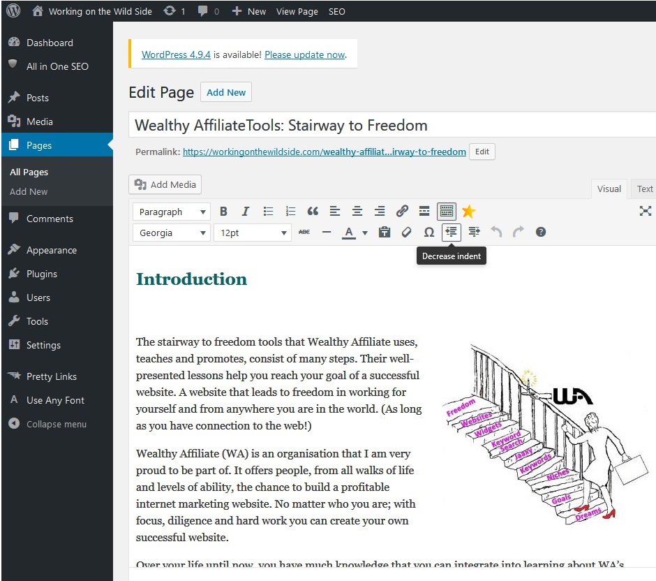The height and width of the screenshot is (581, 656).
Task: Edit the page title field
Action: 392,125
